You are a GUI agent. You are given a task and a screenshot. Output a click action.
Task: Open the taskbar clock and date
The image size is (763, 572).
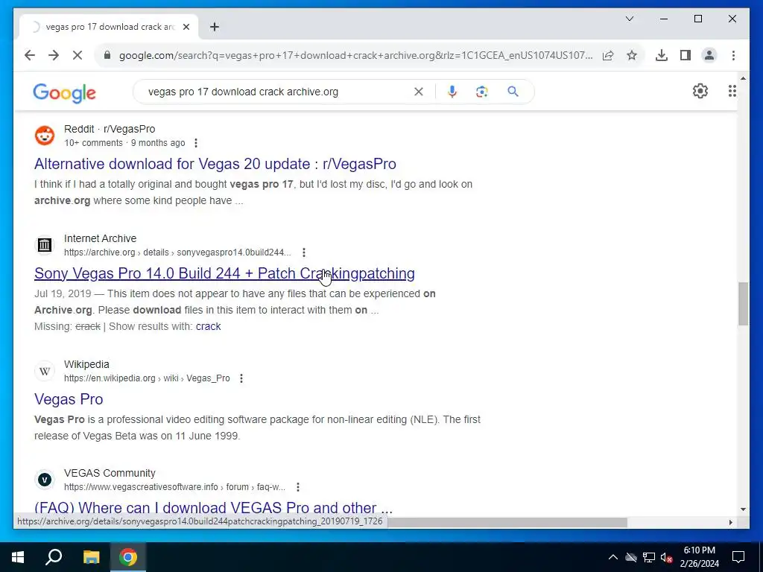699,557
